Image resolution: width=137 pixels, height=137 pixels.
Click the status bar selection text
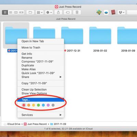tap(68, 129)
